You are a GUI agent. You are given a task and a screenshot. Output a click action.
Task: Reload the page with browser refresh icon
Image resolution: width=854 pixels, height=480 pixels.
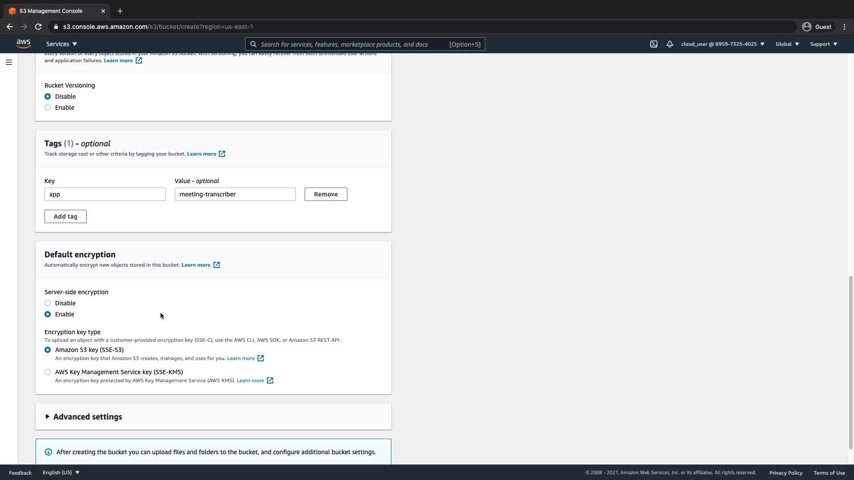[x=38, y=27]
